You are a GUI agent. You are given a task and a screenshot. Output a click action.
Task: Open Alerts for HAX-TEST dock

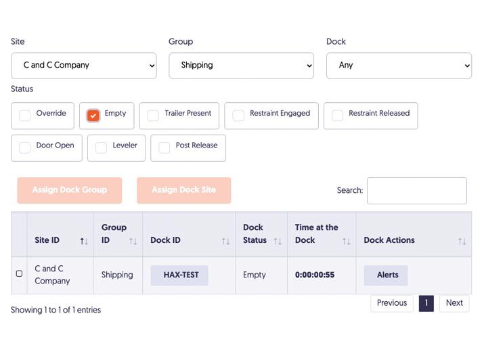pos(386,275)
